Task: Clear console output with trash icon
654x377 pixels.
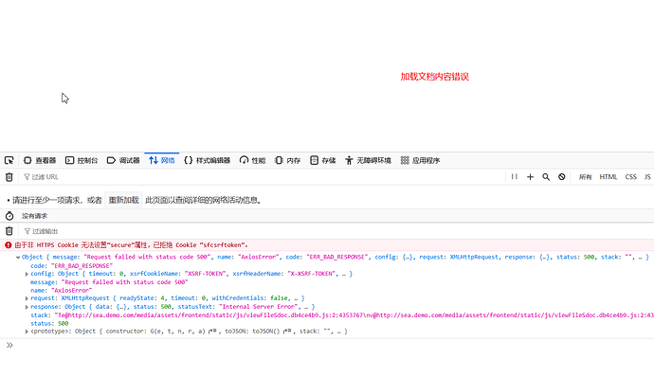Action: click(9, 231)
